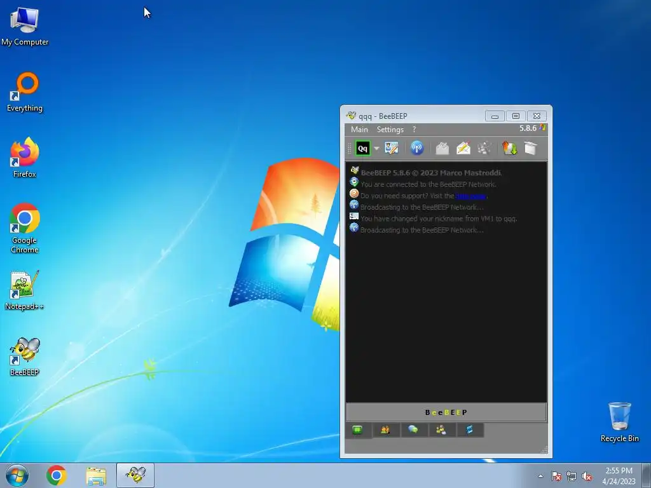Screen dimensions: 651x488
Task: Click the white open box toolbar icon
Action: [531, 148]
